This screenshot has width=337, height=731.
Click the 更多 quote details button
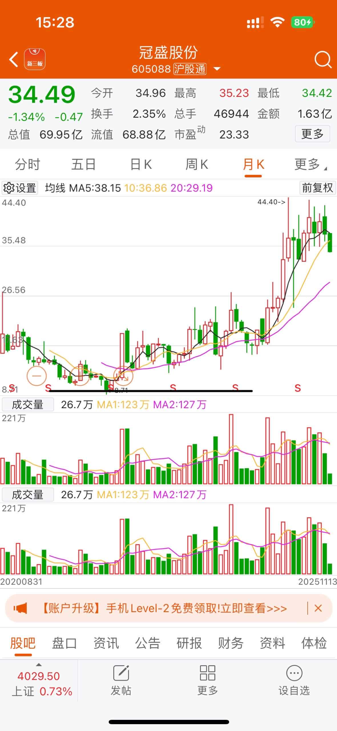312,134
